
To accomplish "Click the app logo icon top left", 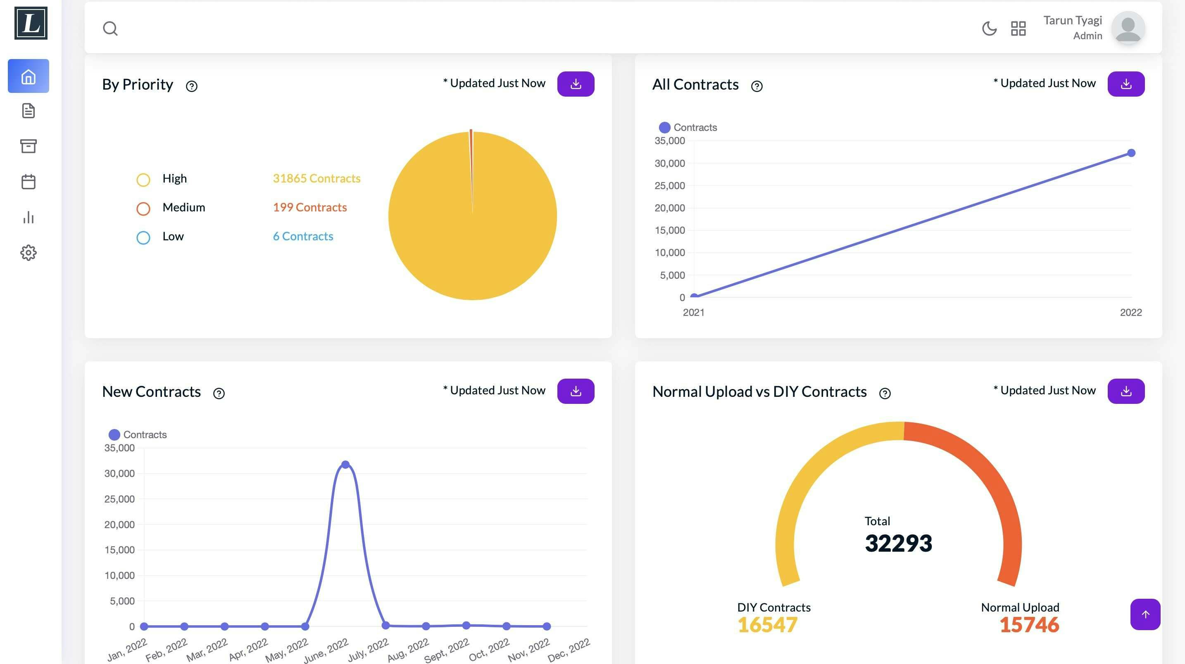I will (29, 22).
